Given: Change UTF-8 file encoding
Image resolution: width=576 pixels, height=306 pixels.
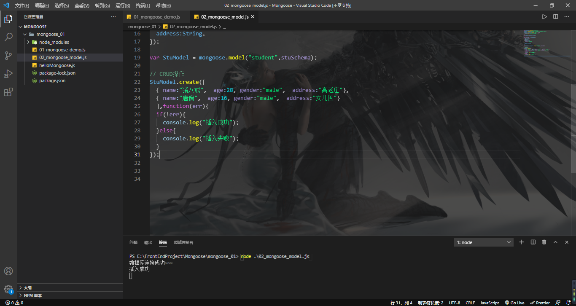Looking at the screenshot, I should click(x=455, y=303).
